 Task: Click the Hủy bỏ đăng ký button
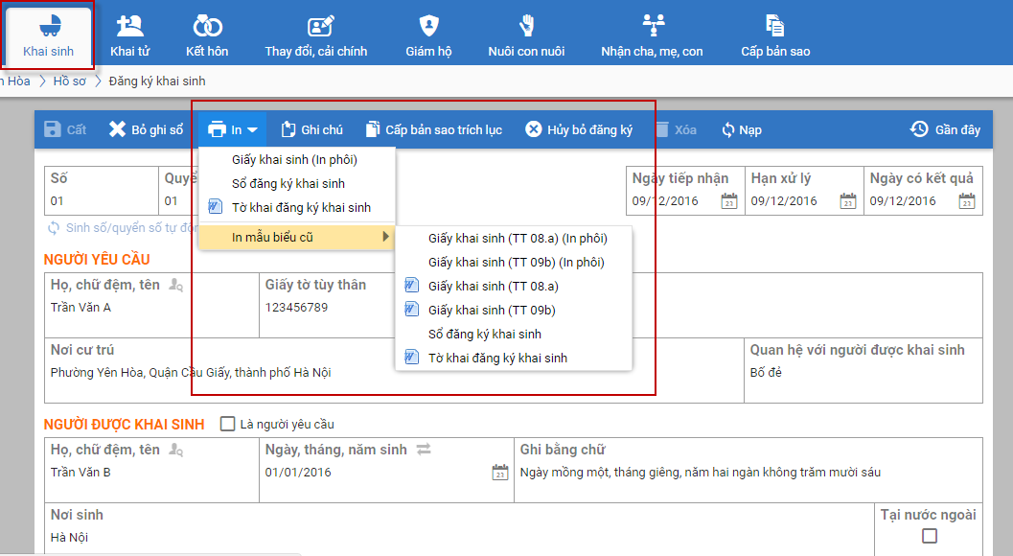579,129
